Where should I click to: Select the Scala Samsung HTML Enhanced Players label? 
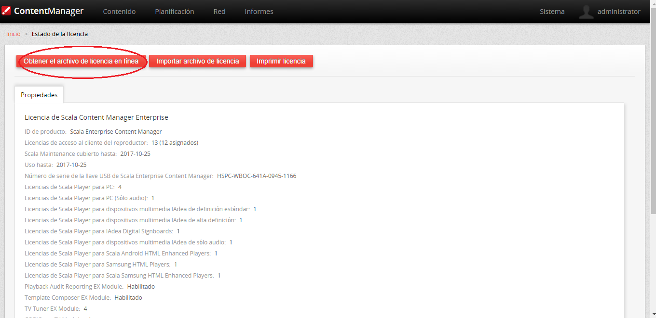[x=119, y=276]
